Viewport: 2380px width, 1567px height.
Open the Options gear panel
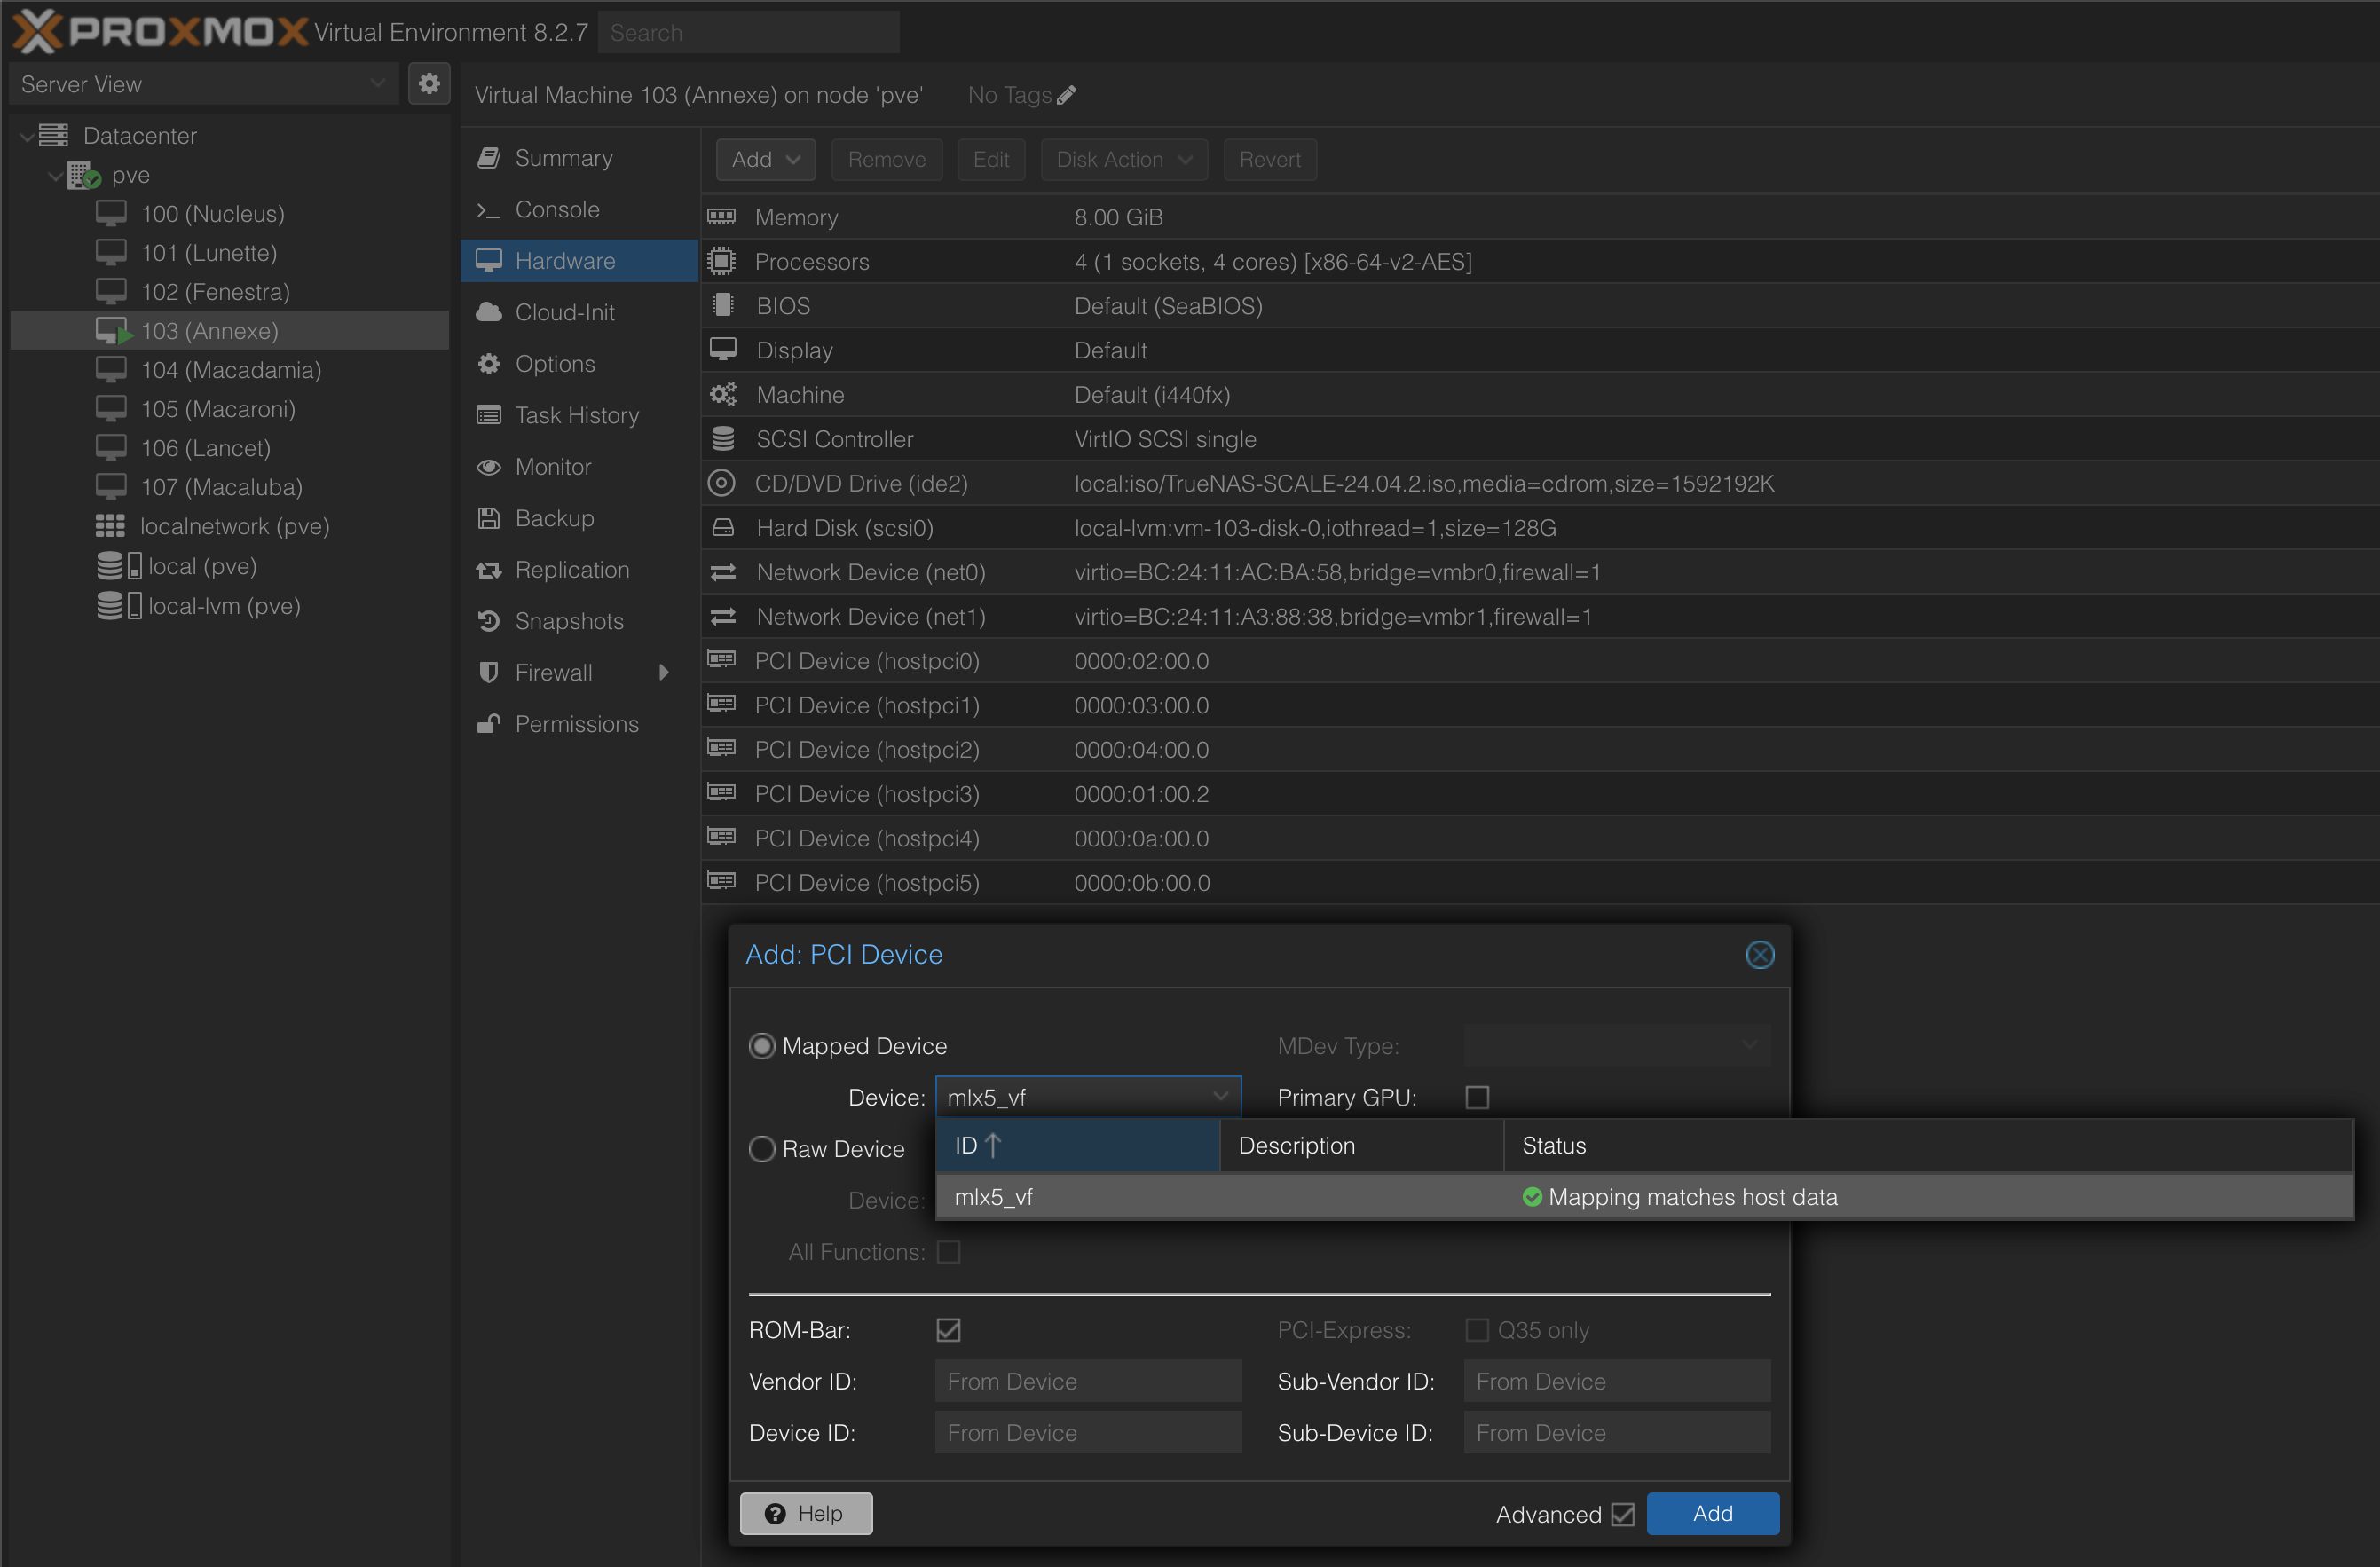pos(554,363)
